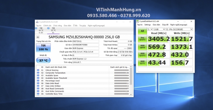Click the 4KiB Q1T1 write result 156.7

182,62
